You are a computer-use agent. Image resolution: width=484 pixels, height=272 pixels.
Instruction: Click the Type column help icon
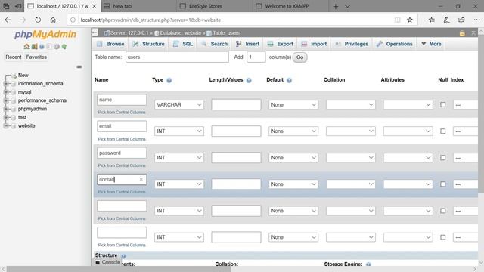pyautogui.click(x=169, y=80)
